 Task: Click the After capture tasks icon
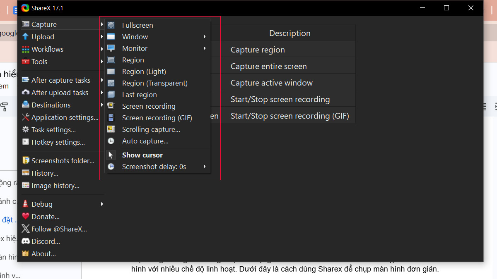pos(26,80)
